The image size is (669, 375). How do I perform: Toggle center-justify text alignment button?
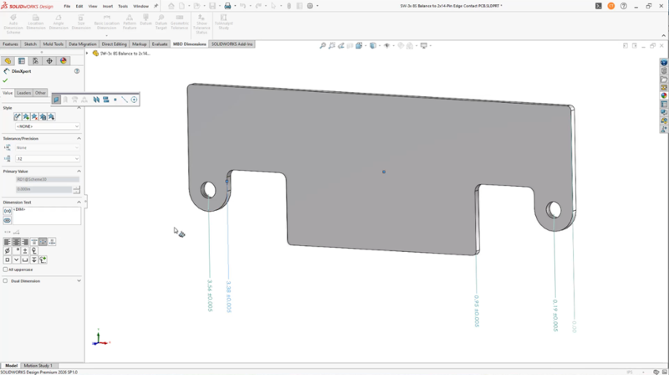point(16,242)
